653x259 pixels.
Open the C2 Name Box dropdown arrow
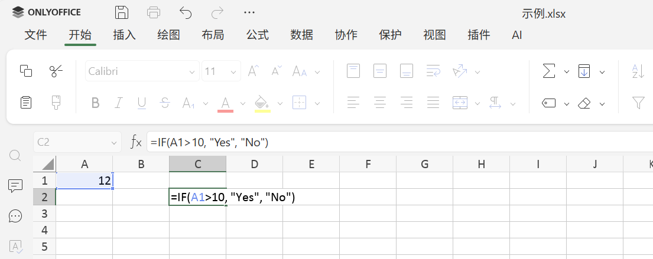tap(114, 142)
